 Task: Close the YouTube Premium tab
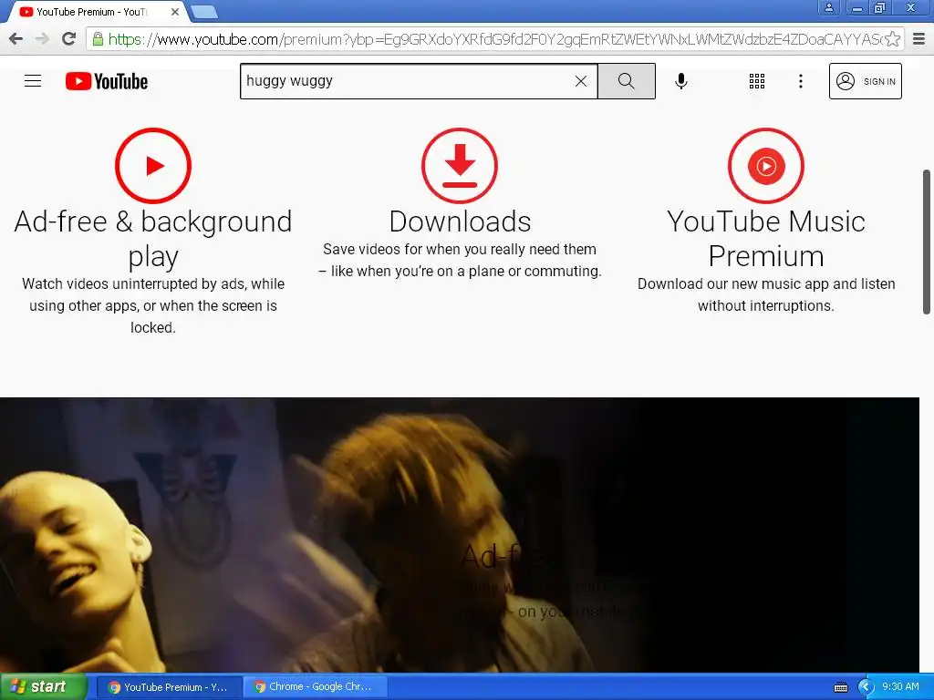pyautogui.click(x=175, y=12)
